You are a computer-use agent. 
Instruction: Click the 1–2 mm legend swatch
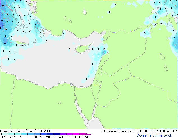(x=18, y=134)
